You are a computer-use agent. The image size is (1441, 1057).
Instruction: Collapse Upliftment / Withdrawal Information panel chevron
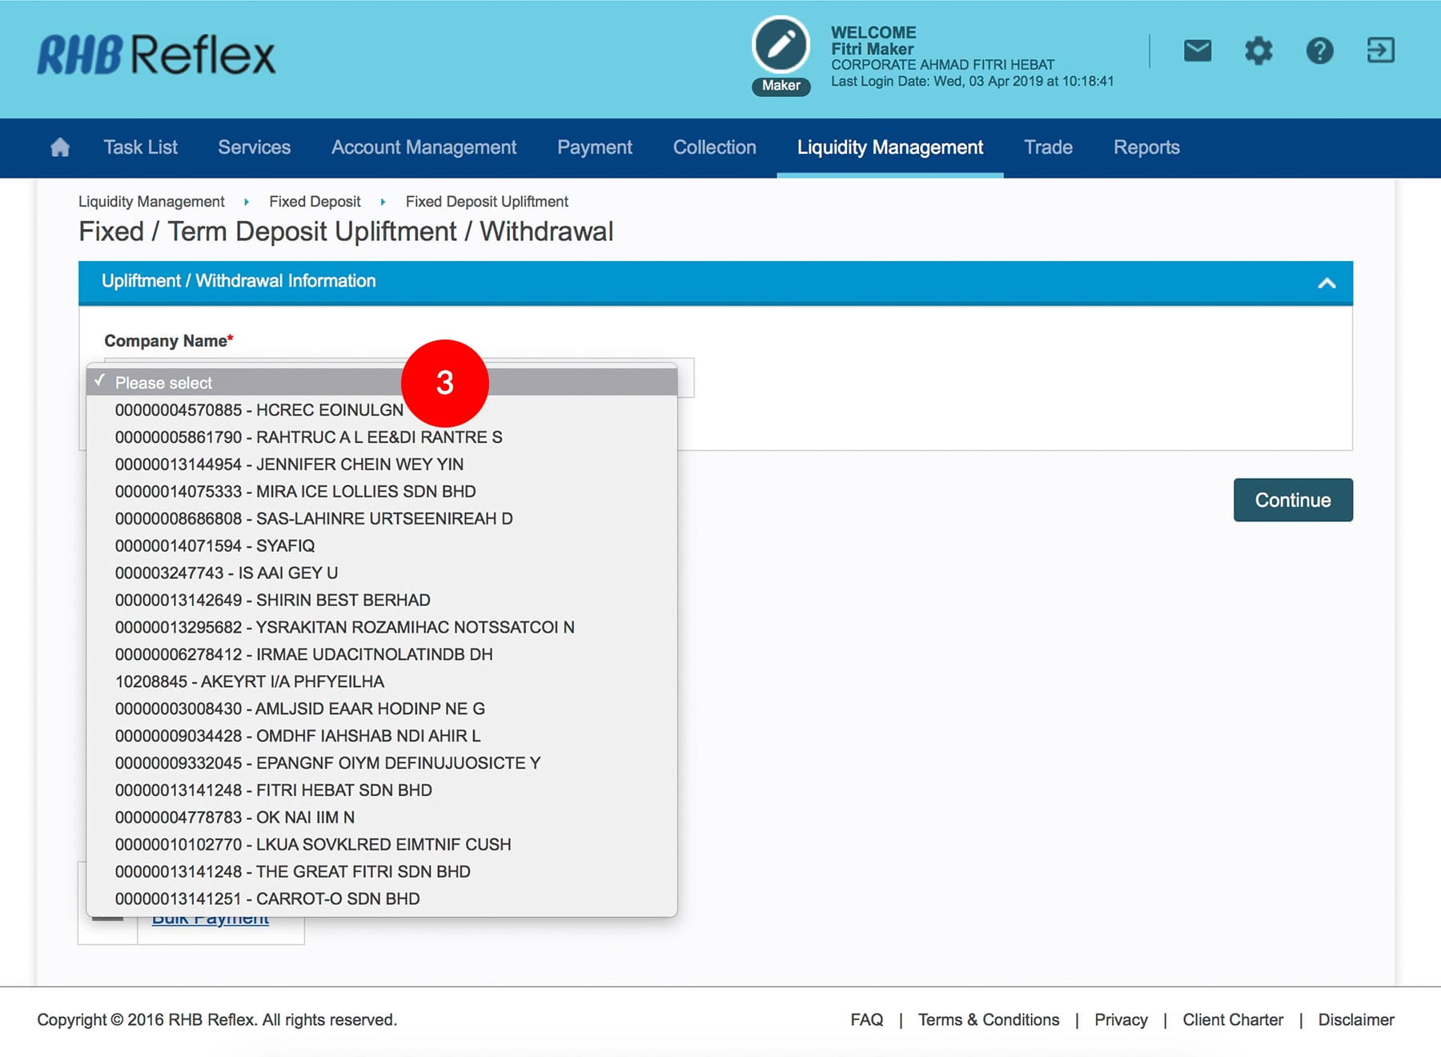pos(1327,283)
